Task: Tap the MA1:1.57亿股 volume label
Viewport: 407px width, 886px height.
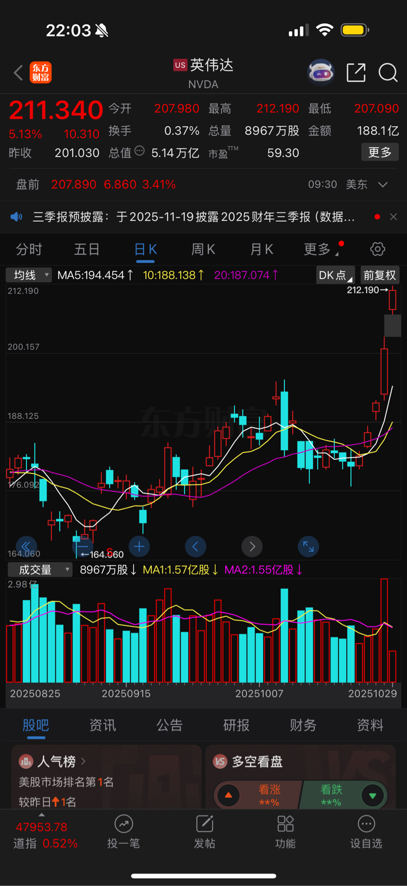Action: click(x=180, y=570)
